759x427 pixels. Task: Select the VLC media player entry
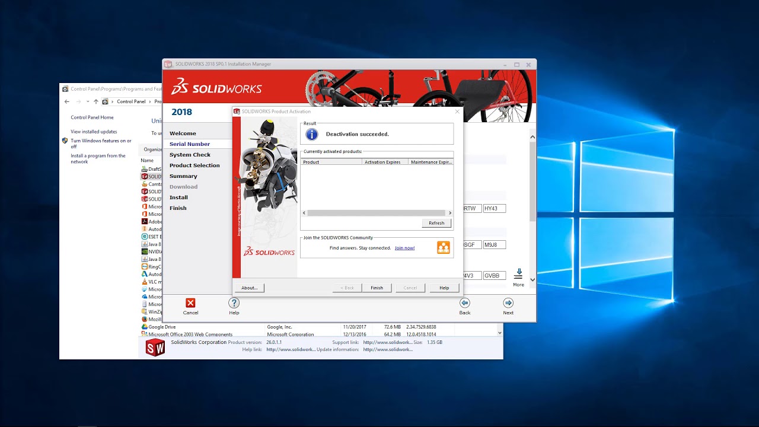[x=151, y=282]
